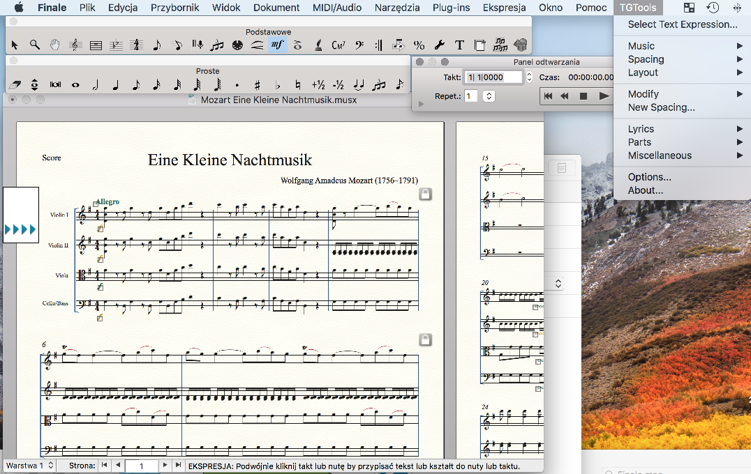
Task: Choose Select Text Expression… menu item
Action: (x=683, y=24)
